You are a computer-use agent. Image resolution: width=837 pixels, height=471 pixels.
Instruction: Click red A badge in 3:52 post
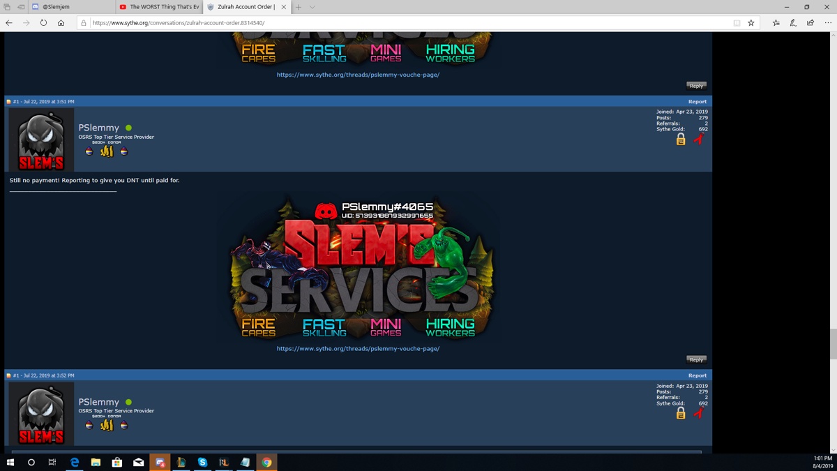click(698, 413)
